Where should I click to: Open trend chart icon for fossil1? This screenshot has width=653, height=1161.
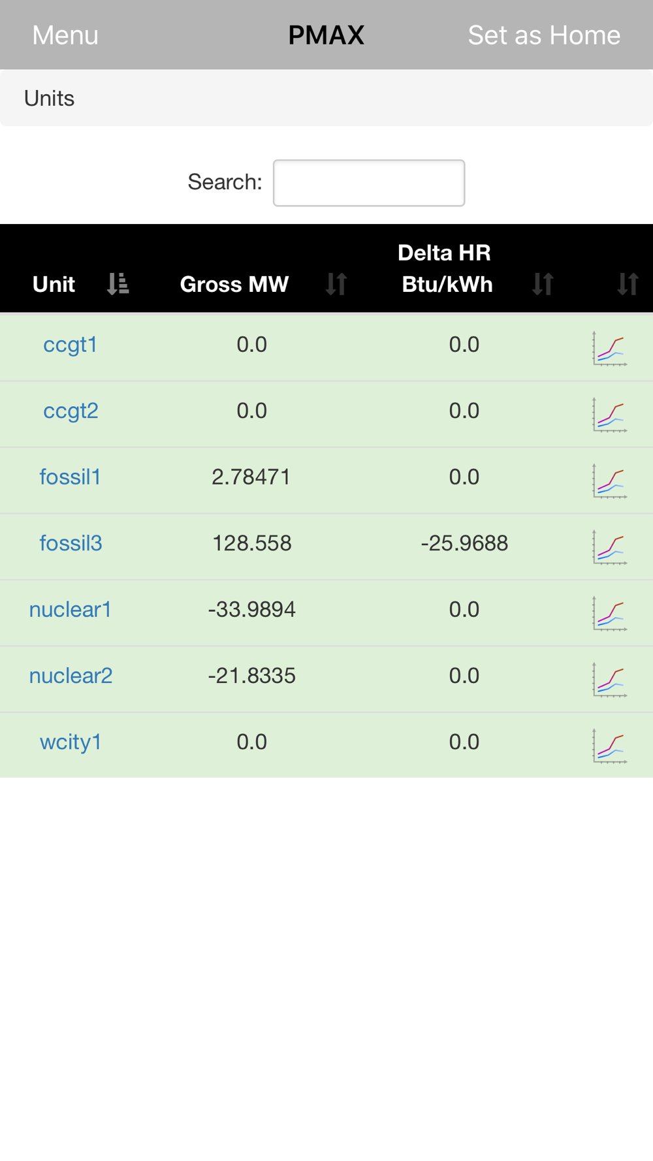point(610,481)
